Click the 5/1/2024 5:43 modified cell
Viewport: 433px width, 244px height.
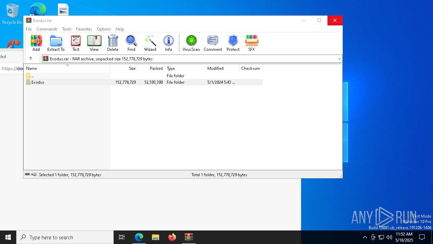point(221,82)
